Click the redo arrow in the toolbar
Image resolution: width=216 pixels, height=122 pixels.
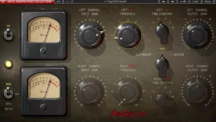(68, 2)
